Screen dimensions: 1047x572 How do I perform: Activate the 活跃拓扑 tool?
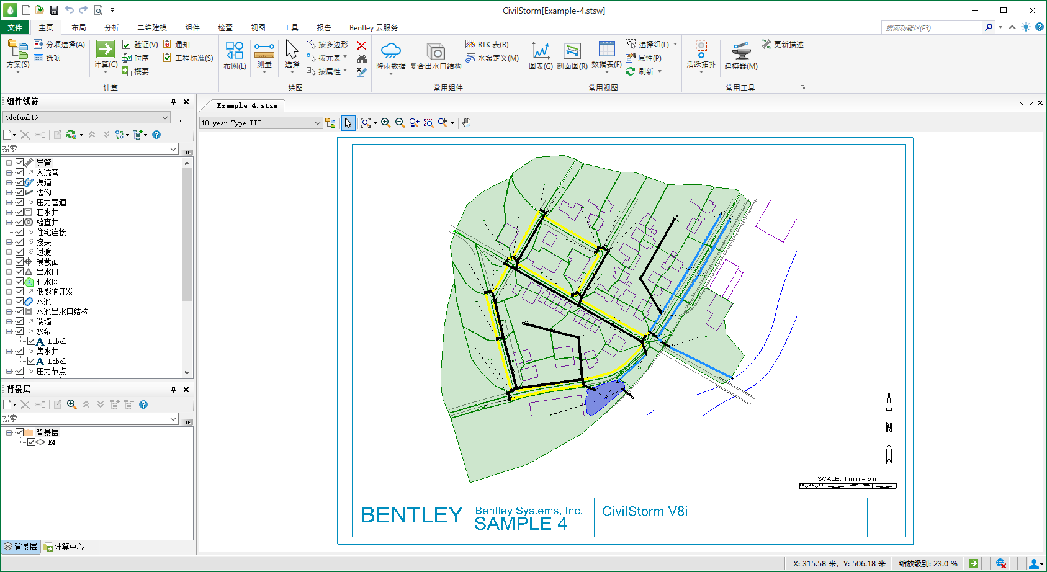[700, 56]
